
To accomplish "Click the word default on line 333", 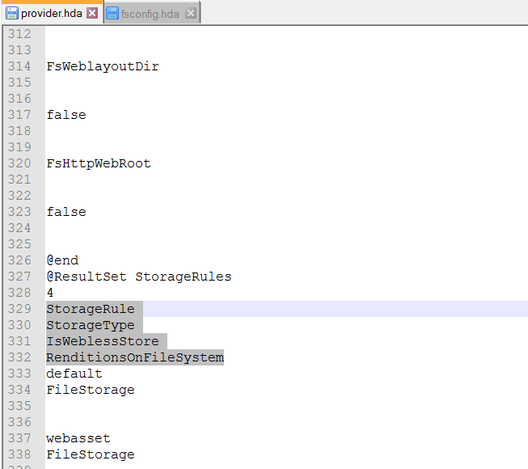I will pyautogui.click(x=74, y=374).
